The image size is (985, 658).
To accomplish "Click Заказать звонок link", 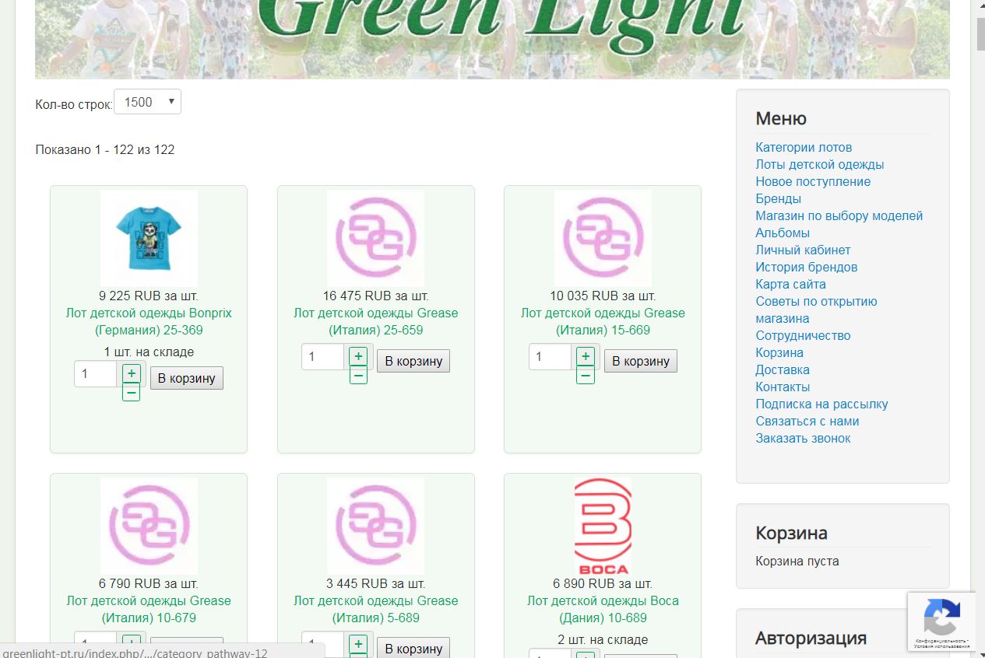I will point(803,438).
